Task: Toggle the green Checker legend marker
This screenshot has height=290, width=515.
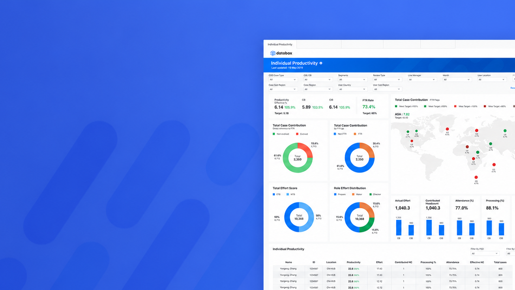Action: [370, 195]
